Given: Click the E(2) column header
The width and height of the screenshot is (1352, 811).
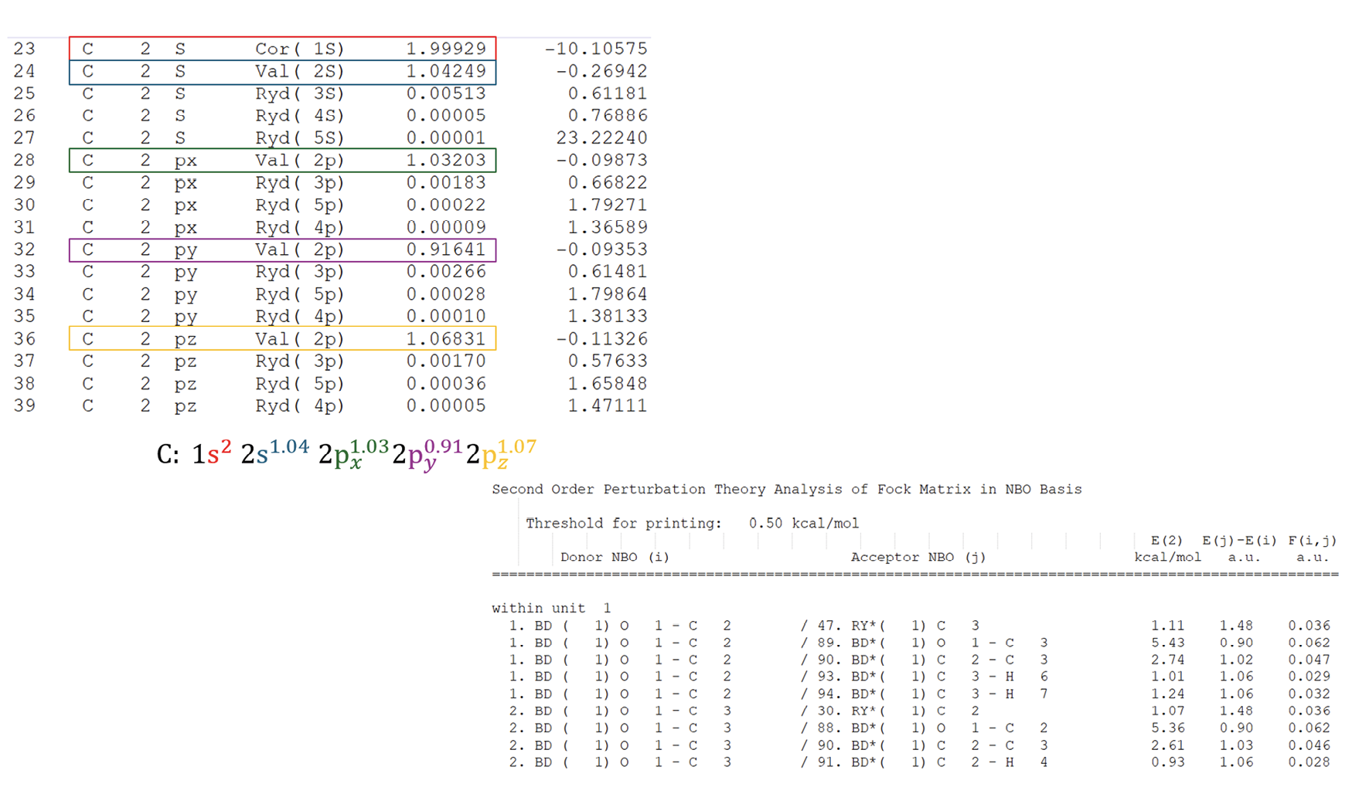Looking at the screenshot, I should [1166, 541].
